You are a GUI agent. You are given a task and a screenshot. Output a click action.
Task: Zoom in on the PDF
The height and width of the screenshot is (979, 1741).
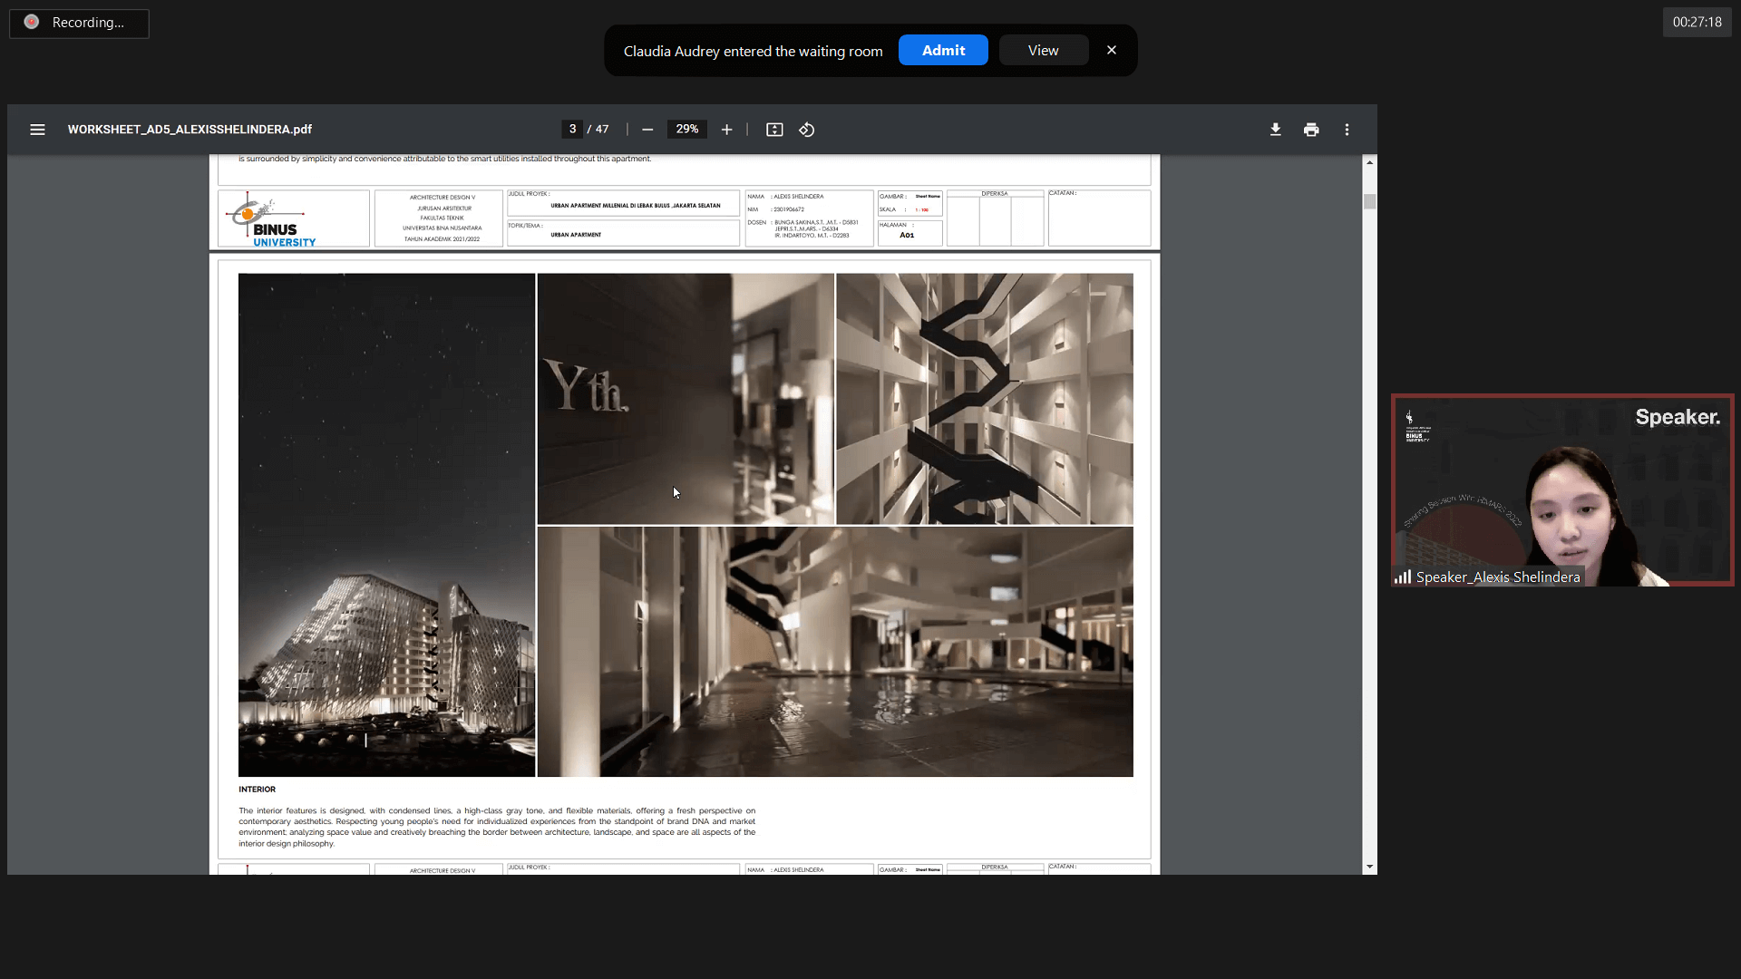726,130
